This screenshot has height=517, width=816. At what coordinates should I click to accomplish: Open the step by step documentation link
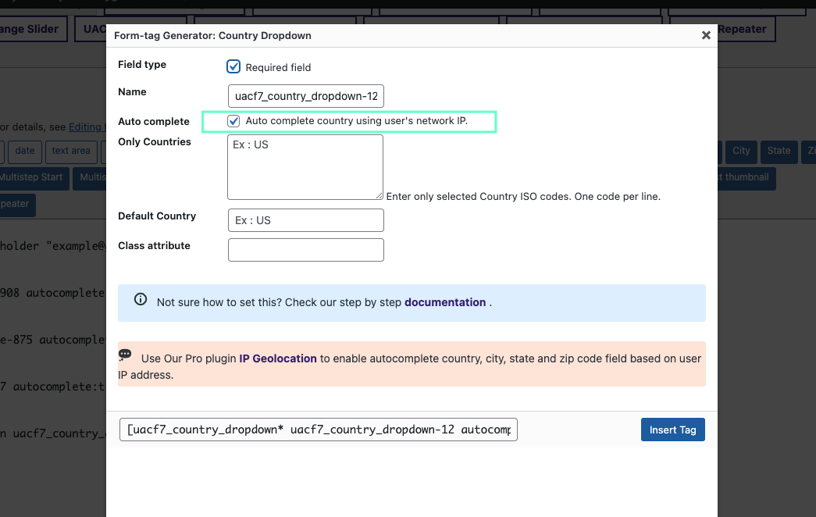pos(445,302)
